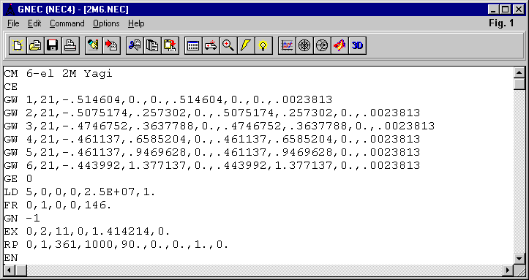
Task: Open a file using the folder icon
Action: [x=35, y=45]
